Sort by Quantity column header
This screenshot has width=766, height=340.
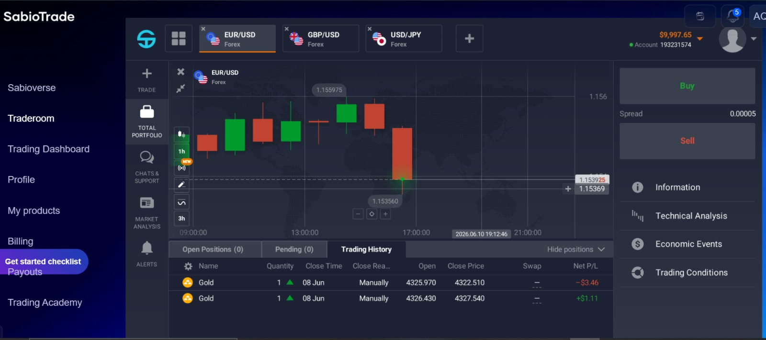(280, 266)
